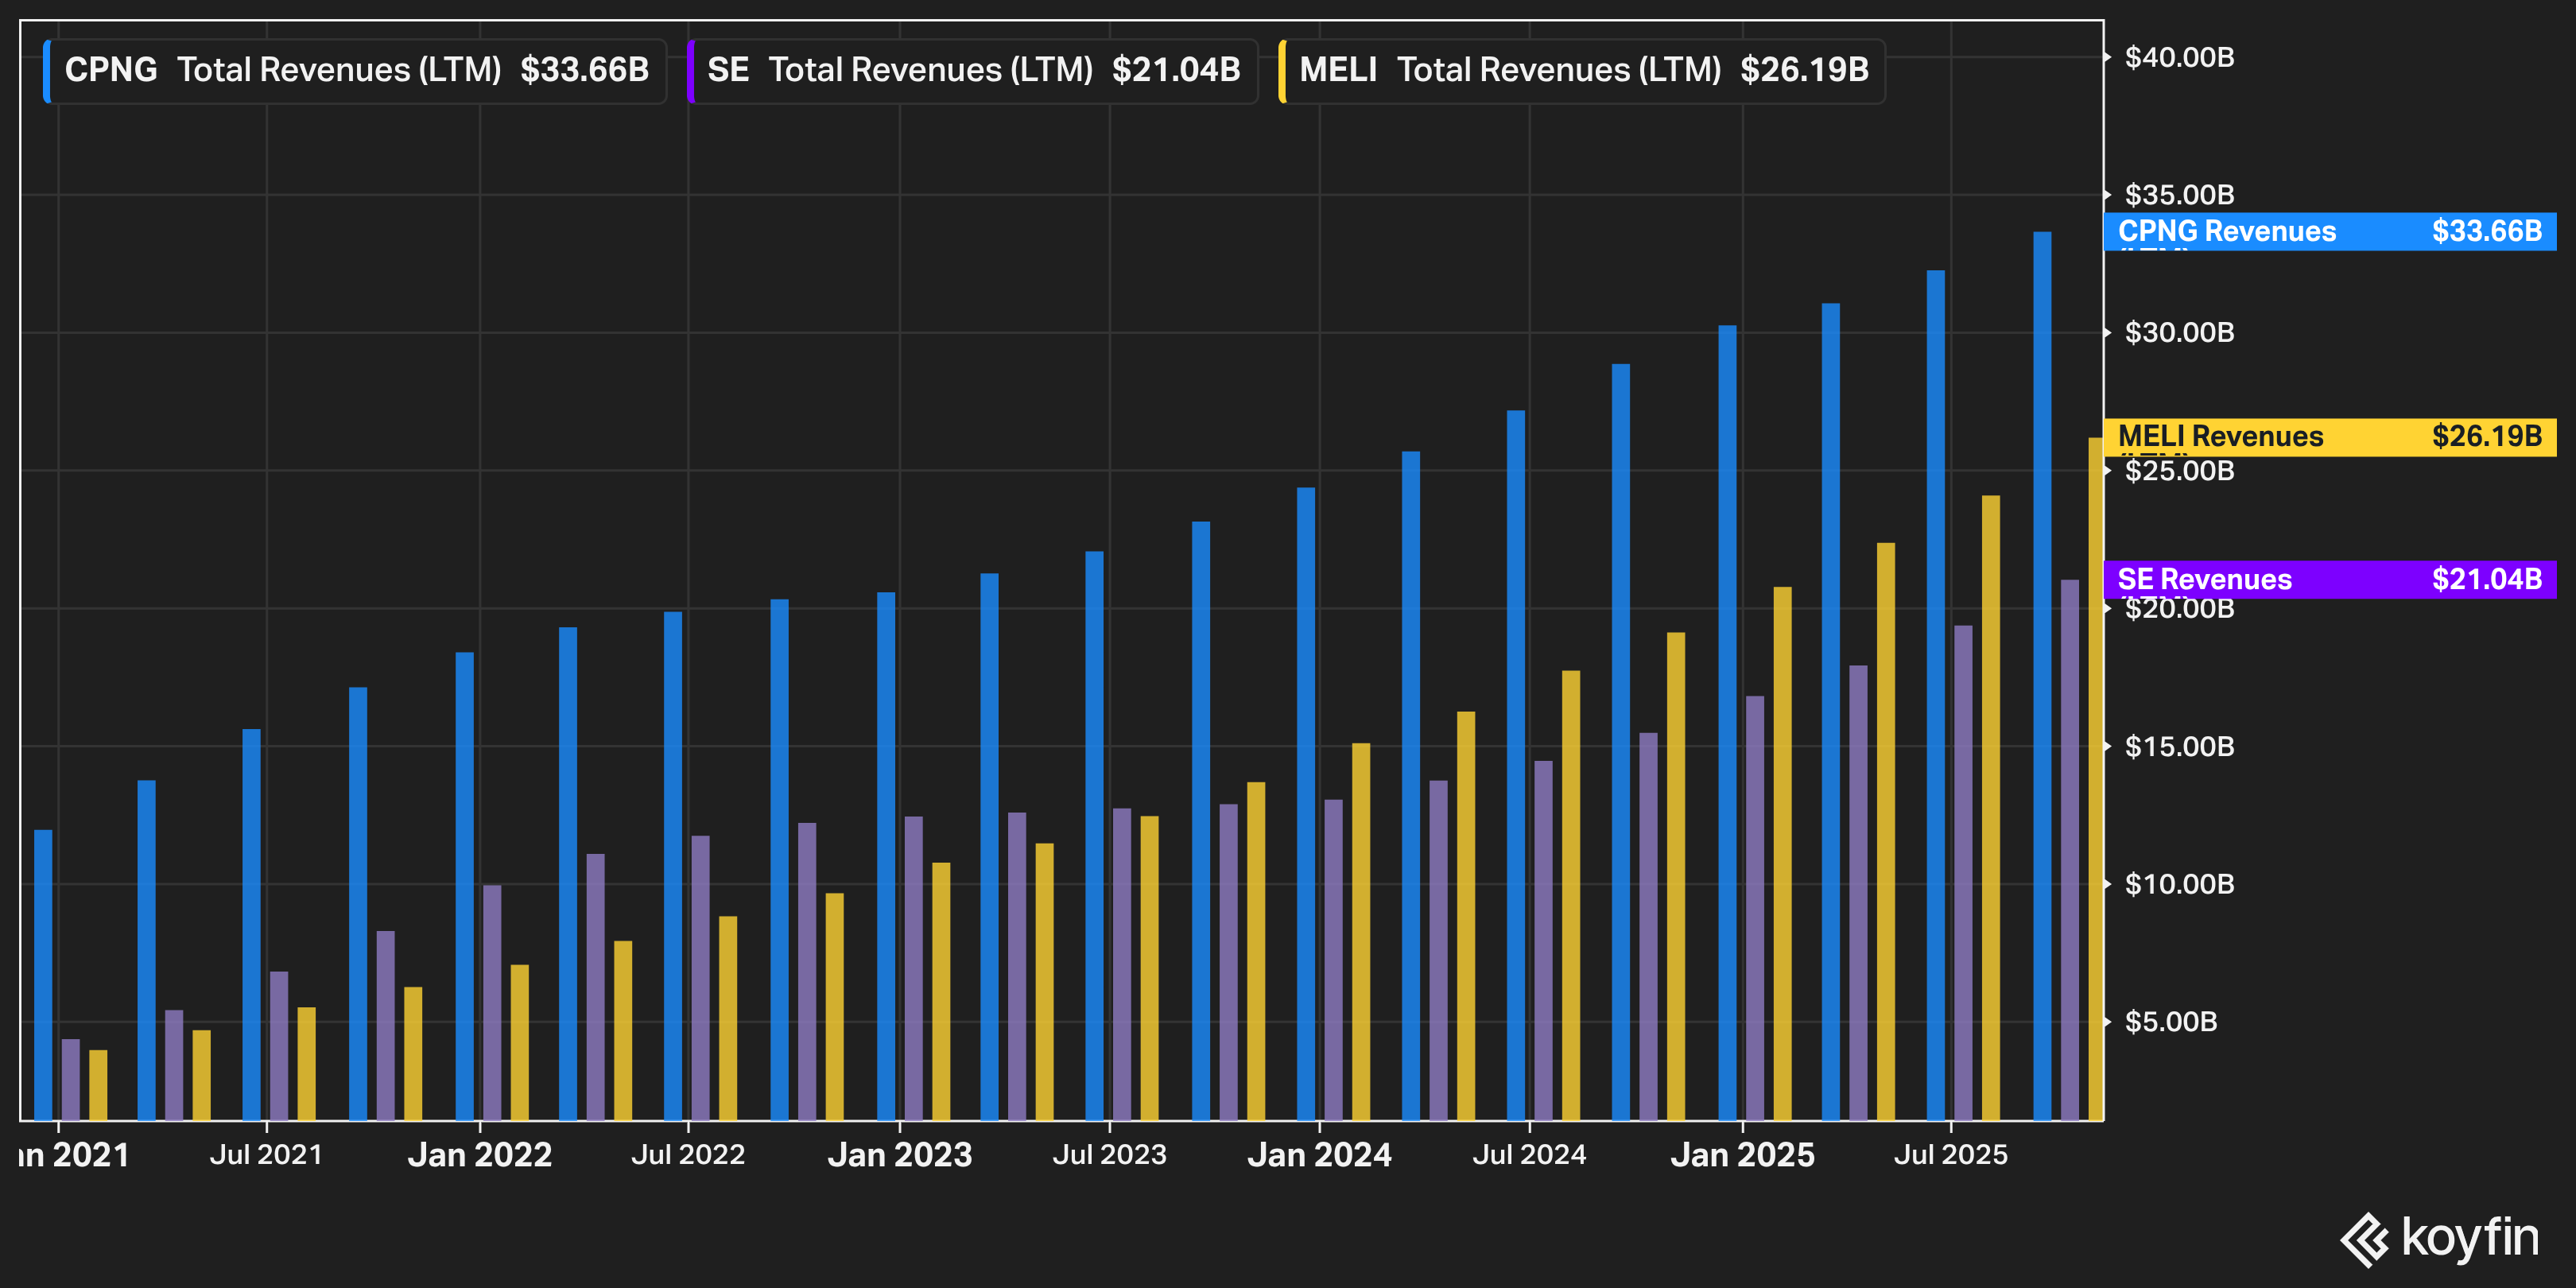
Task: Click the Jul 2021 x-axis label
Action: [x=266, y=1155]
